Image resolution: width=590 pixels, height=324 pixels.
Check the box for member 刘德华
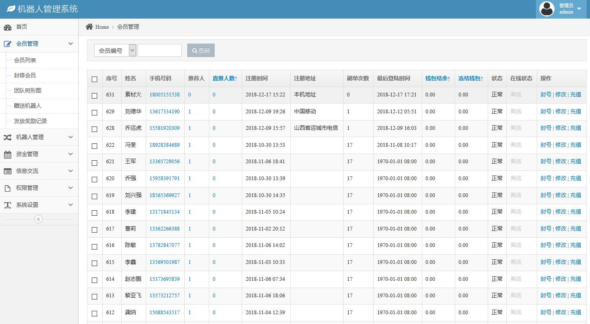click(94, 113)
